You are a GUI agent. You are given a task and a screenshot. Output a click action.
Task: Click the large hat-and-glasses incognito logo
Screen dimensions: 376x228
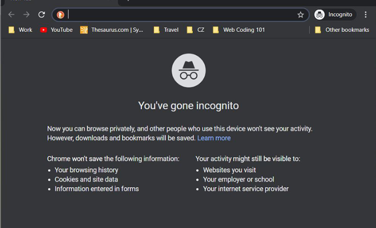pyautogui.click(x=189, y=70)
